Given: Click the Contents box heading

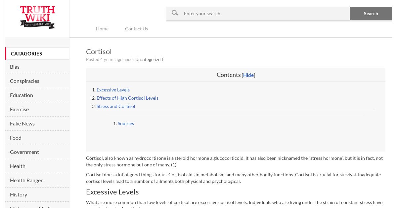Looking at the screenshot, I should tap(229, 75).
